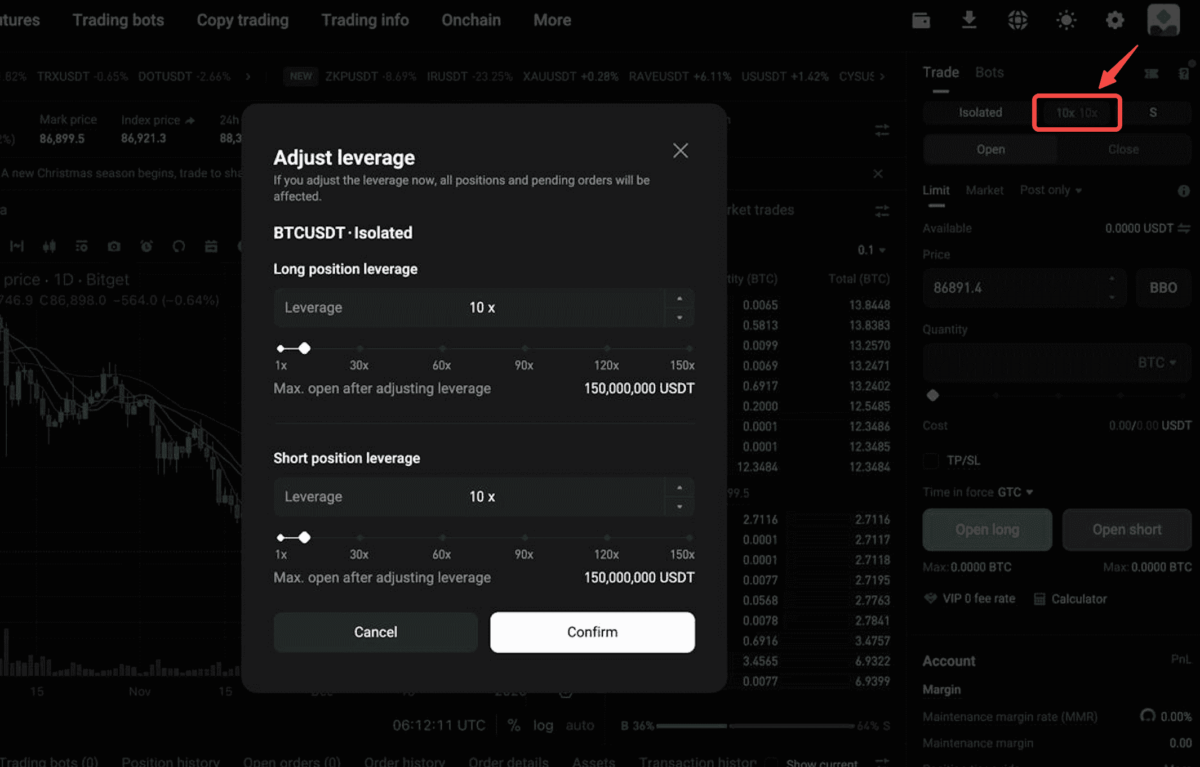The image size is (1200, 767).
Task: Open the settings gear icon
Action: click(1114, 20)
